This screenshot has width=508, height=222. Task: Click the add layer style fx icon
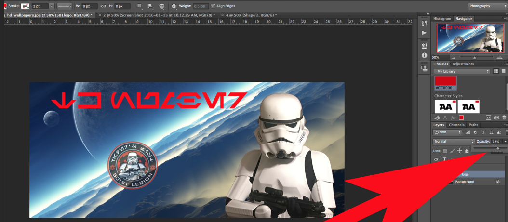(x=453, y=118)
